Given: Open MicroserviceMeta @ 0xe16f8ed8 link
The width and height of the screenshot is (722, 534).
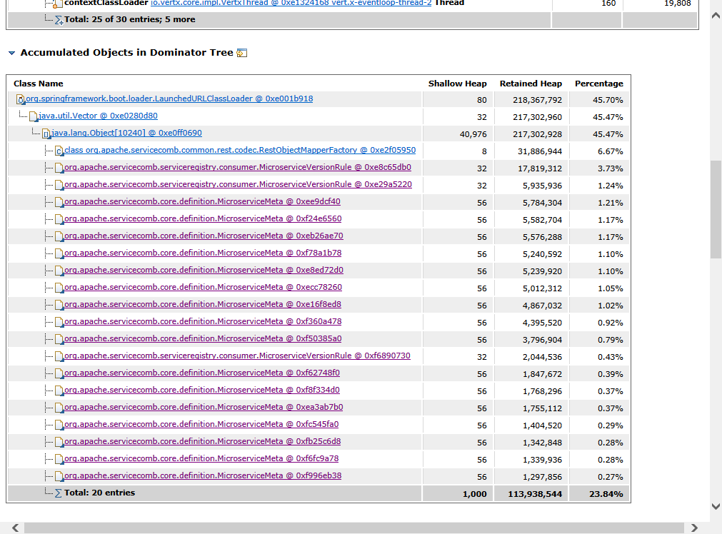Looking at the screenshot, I should [x=203, y=304].
